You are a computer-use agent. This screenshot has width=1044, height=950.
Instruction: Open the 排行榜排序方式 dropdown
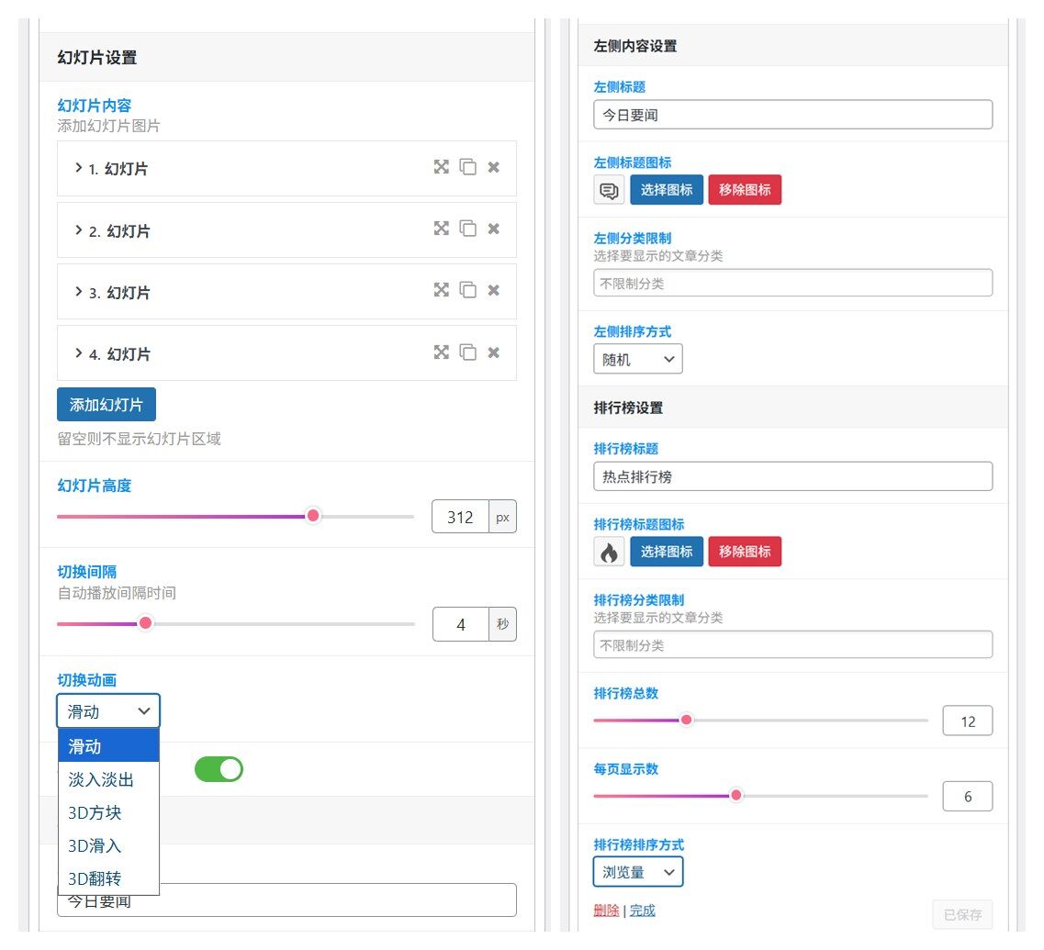click(638, 872)
